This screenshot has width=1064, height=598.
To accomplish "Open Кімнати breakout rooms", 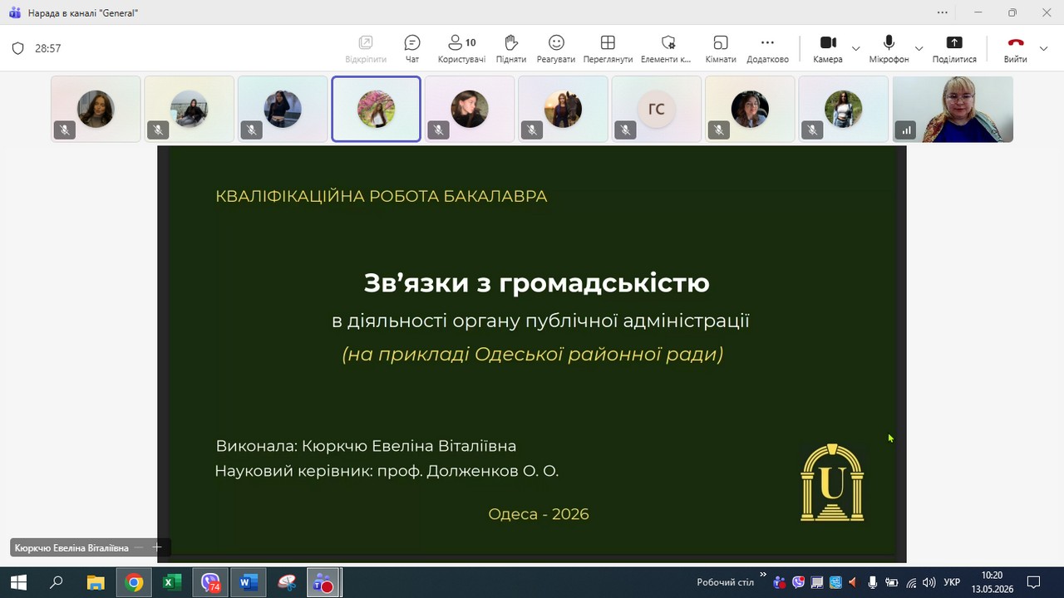I will (x=721, y=49).
